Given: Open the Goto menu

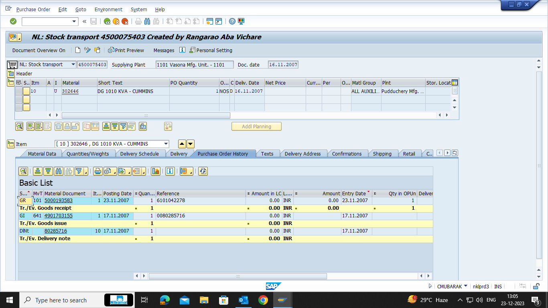Looking at the screenshot, I should [x=81, y=9].
